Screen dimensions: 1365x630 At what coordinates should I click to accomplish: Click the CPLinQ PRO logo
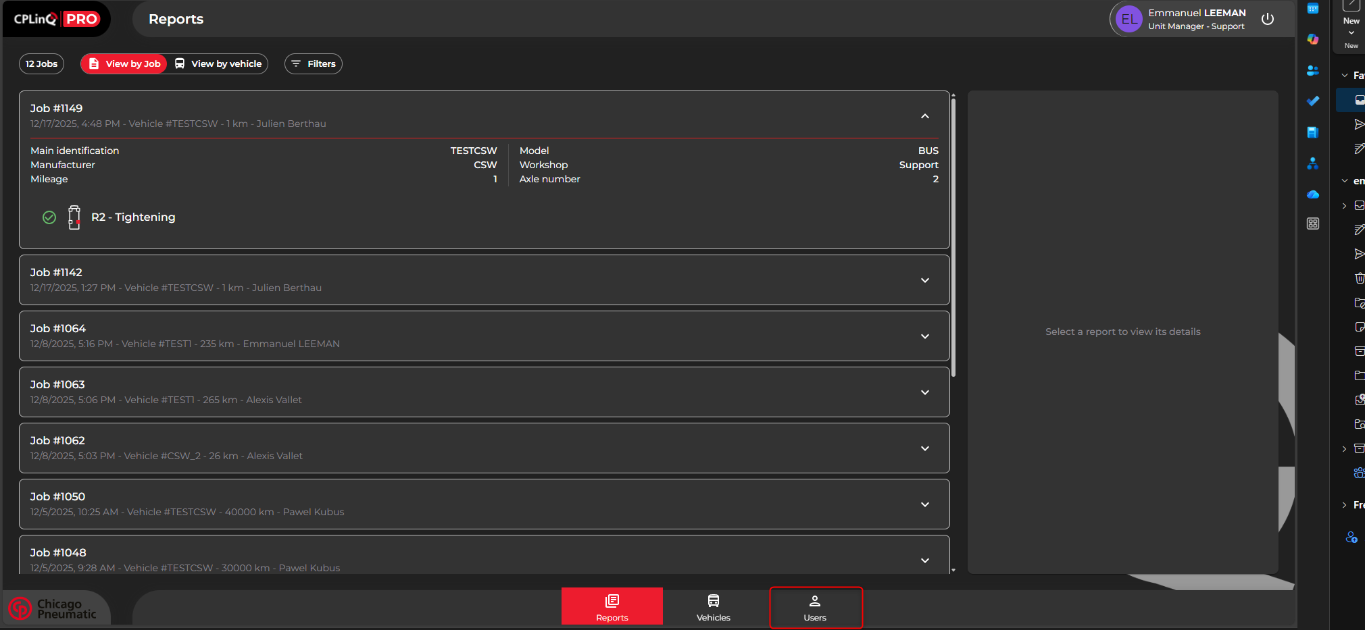[x=57, y=19]
